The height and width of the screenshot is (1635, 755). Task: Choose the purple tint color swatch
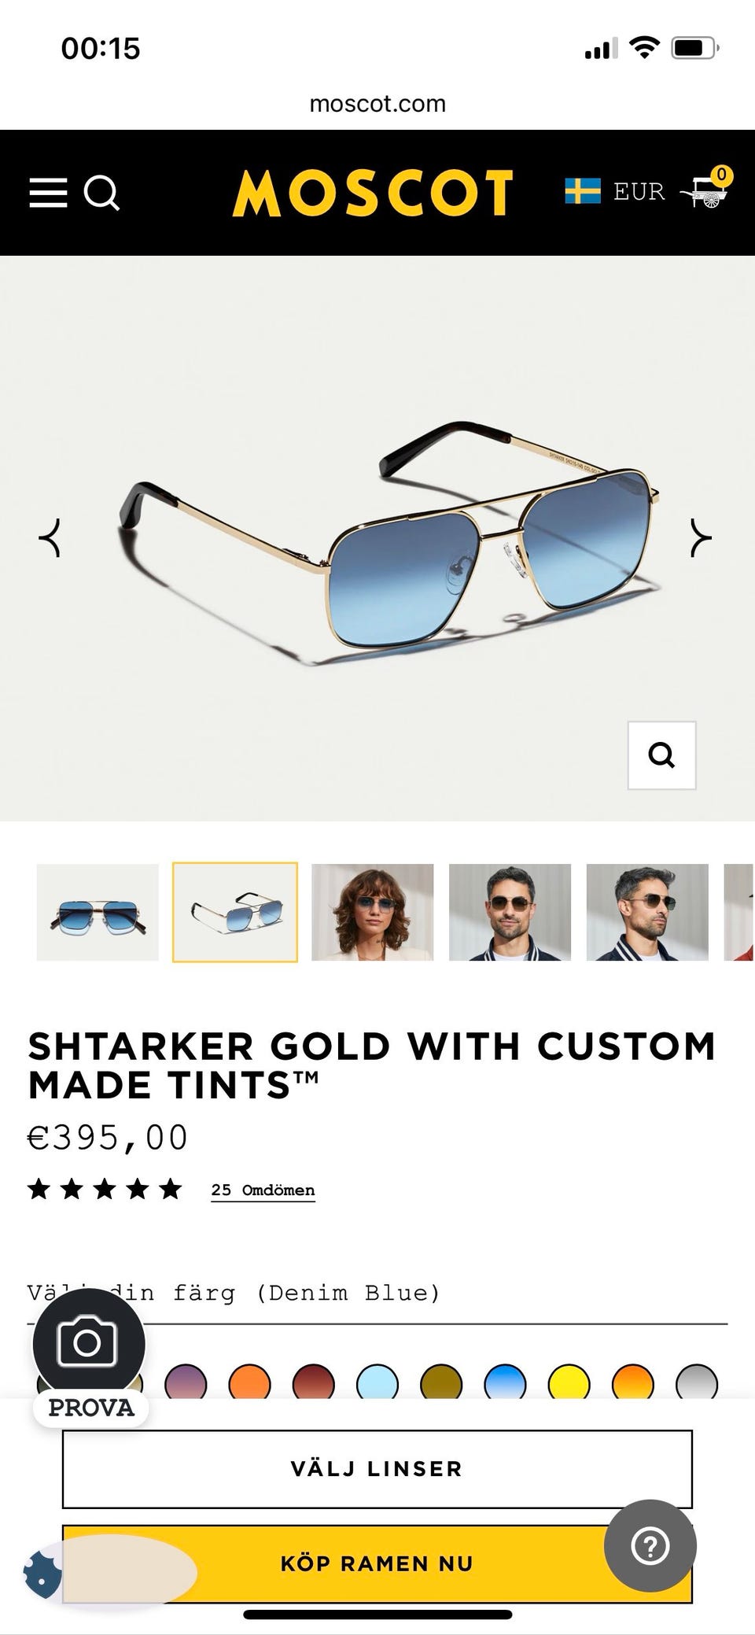pyautogui.click(x=186, y=1383)
